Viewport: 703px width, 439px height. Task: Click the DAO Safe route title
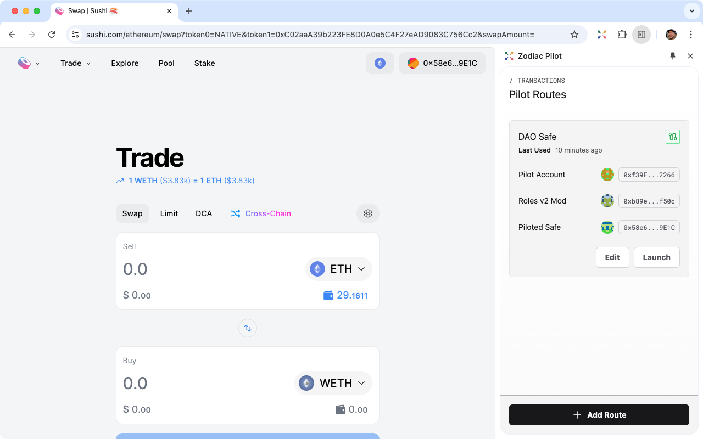point(538,137)
